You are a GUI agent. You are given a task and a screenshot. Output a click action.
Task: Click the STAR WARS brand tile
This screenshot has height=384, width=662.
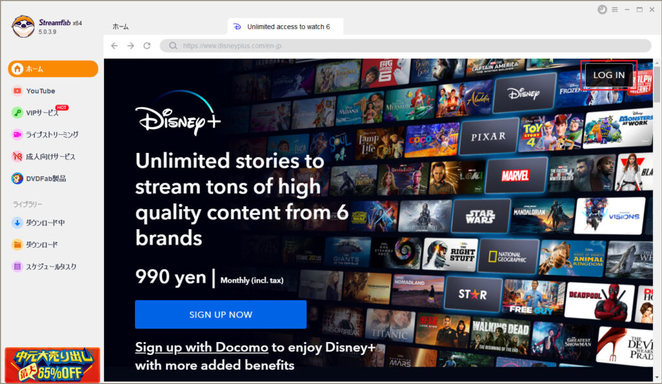tap(480, 216)
